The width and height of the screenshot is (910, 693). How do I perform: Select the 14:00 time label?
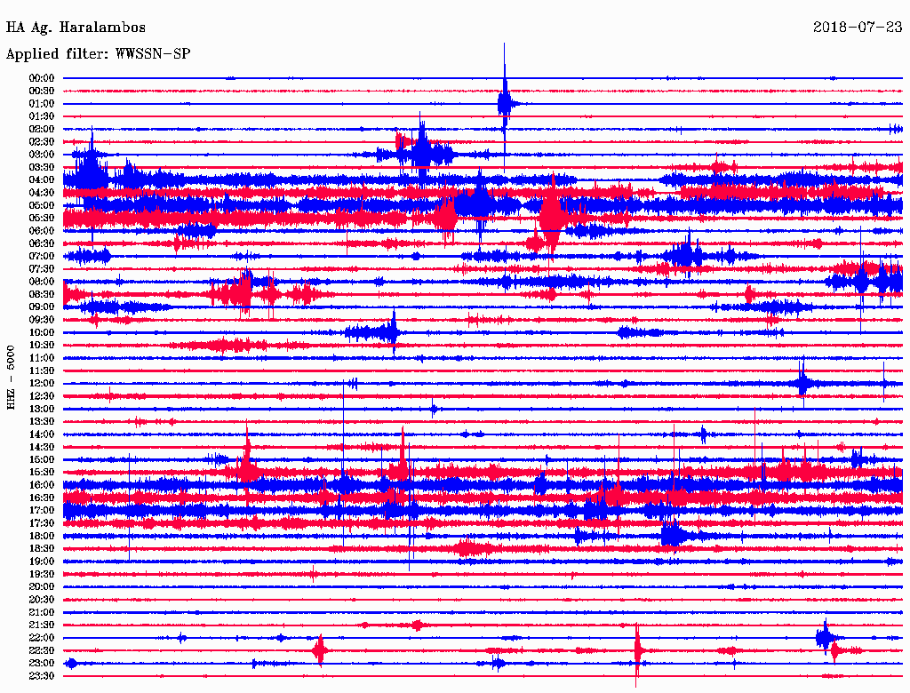(42, 434)
